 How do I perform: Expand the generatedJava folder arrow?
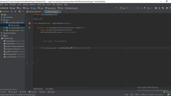(x=2, y=33)
